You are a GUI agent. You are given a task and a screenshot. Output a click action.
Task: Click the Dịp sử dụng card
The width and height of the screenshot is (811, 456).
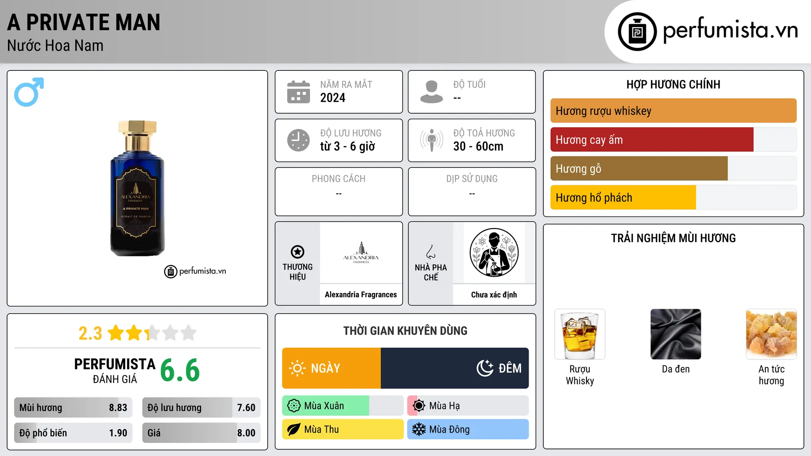[472, 192]
